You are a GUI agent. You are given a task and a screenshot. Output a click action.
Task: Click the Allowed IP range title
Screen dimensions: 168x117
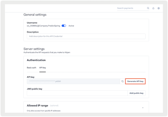coord(38,105)
